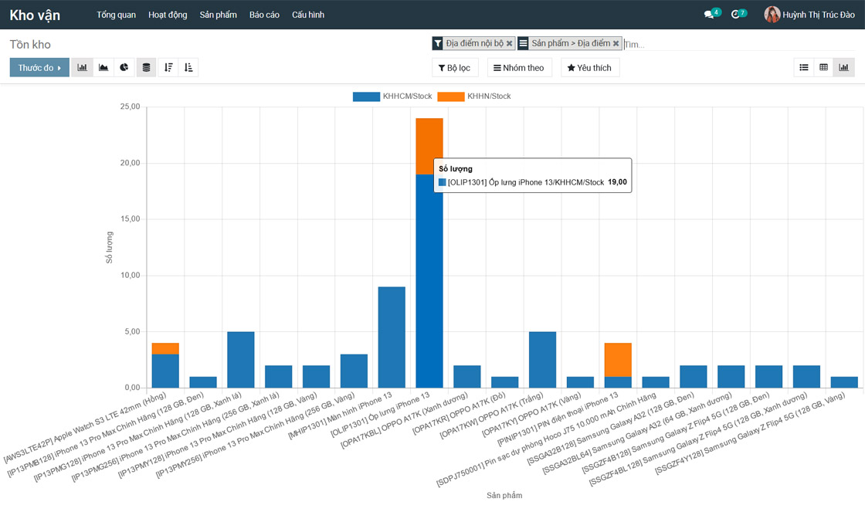Open the pivot table view
The image size is (865, 522).
point(823,68)
